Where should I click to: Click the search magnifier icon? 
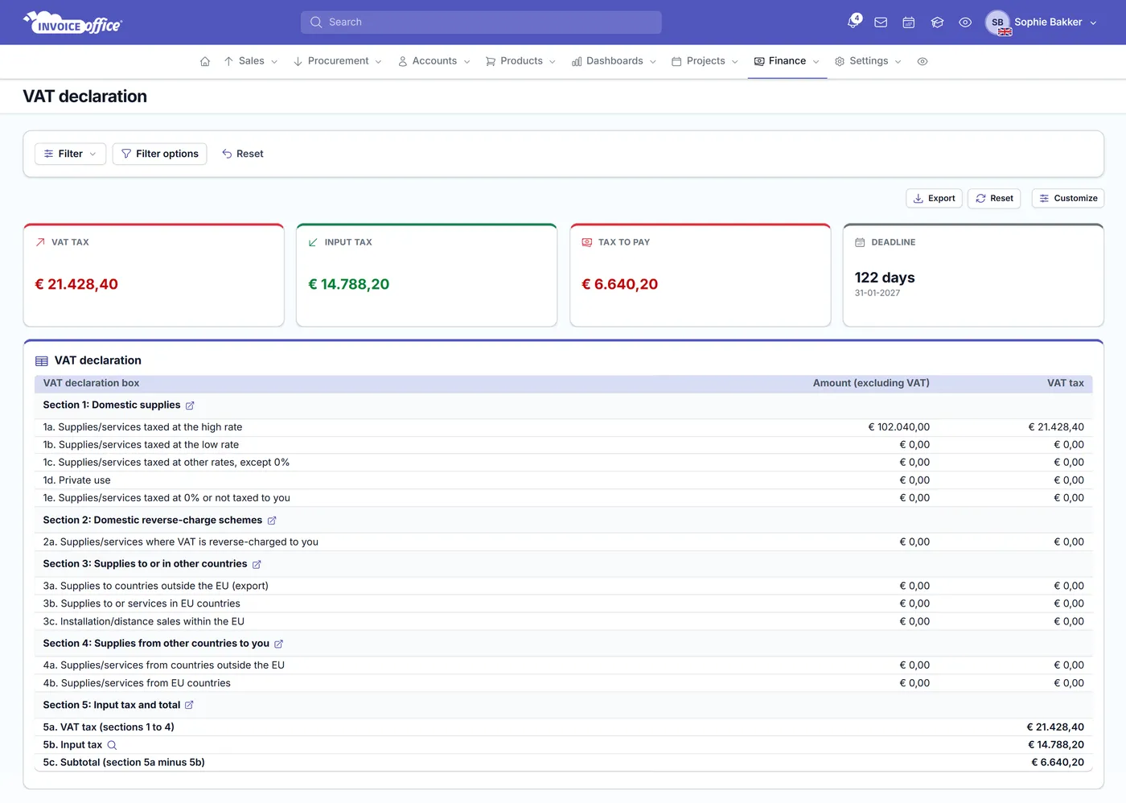[x=316, y=23]
